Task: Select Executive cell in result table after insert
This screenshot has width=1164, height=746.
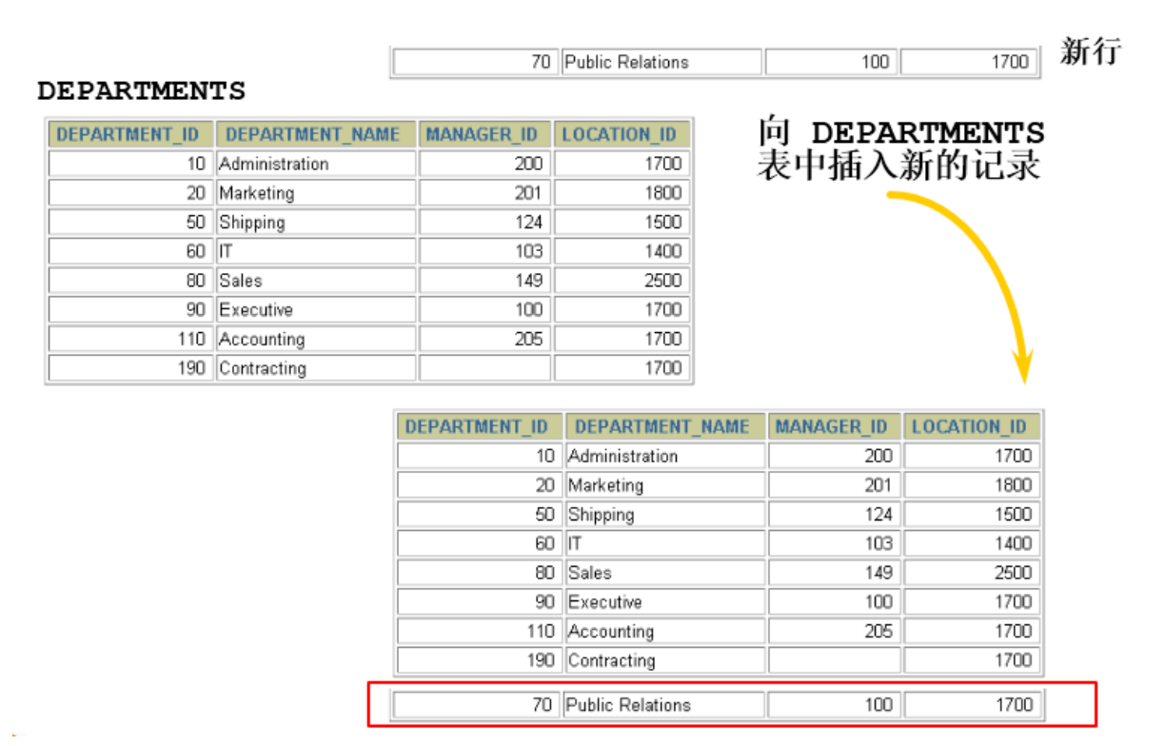Action: tap(665, 602)
